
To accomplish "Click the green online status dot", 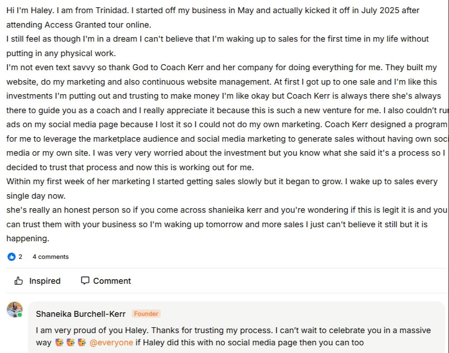I will pyautogui.click(x=20, y=315).
